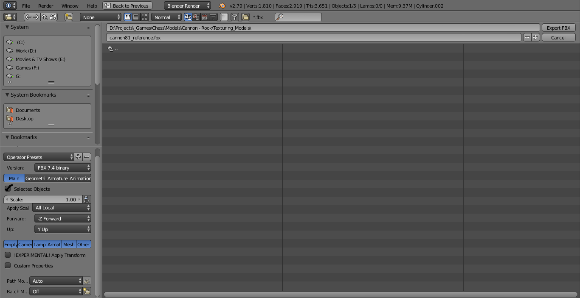
Task: Enable the !EXPERIMENTAL! Apply Transform checkbox
Action: (7, 255)
